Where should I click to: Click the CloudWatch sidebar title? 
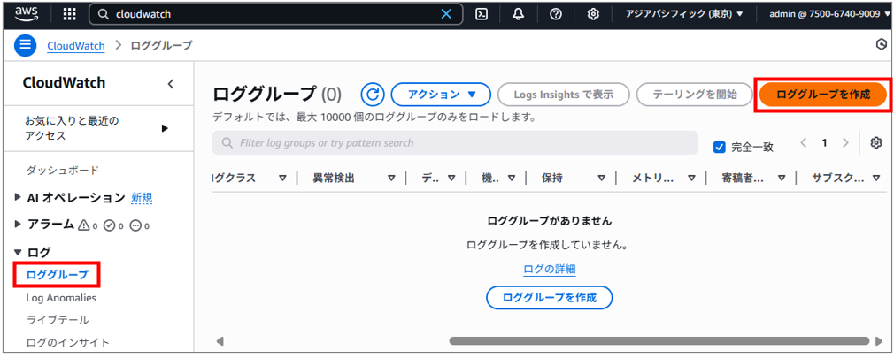click(64, 82)
